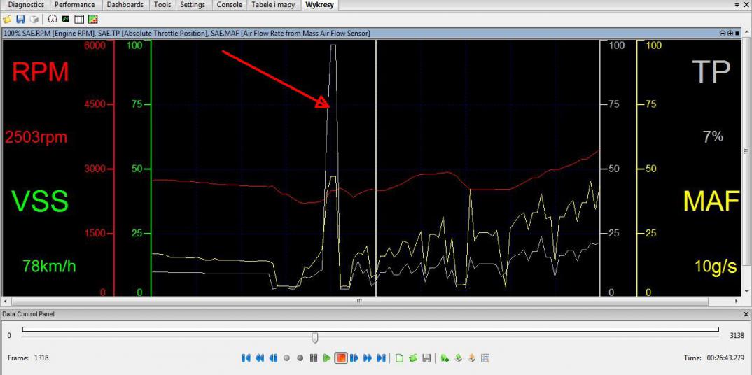Viewport: 752px width, 375px height.
Task: Click the open folder icon in top toolbar
Action: pyautogui.click(x=8, y=19)
